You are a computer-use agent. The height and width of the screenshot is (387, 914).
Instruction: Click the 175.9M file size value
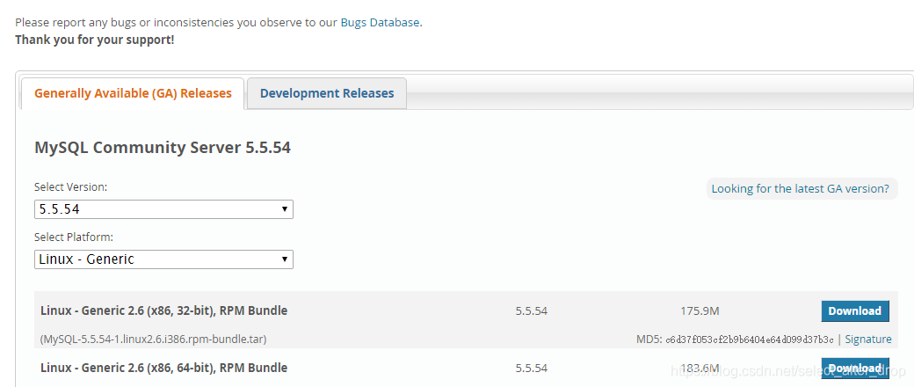[700, 311]
